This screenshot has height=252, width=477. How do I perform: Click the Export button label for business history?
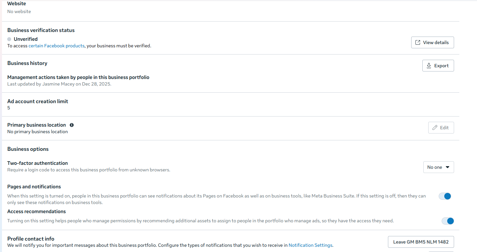click(x=441, y=66)
